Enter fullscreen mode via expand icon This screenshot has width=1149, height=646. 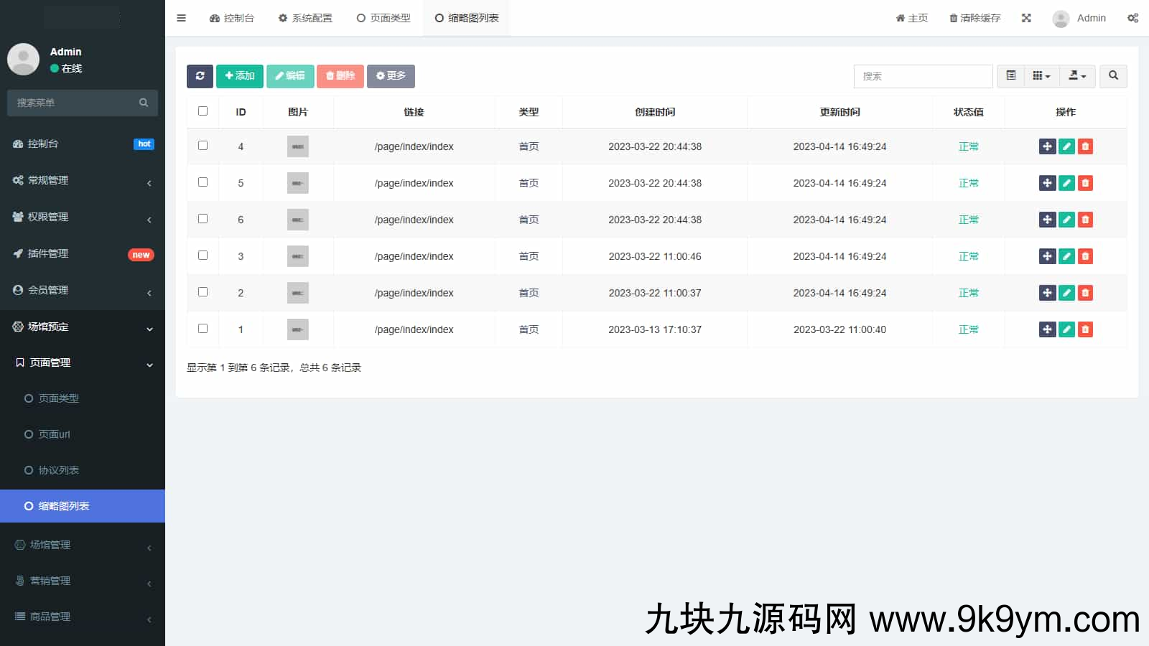coord(1026,18)
